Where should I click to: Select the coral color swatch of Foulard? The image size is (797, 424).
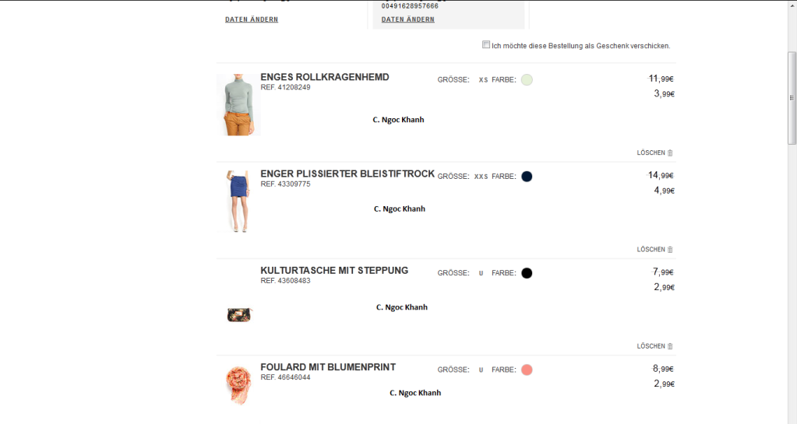click(527, 370)
